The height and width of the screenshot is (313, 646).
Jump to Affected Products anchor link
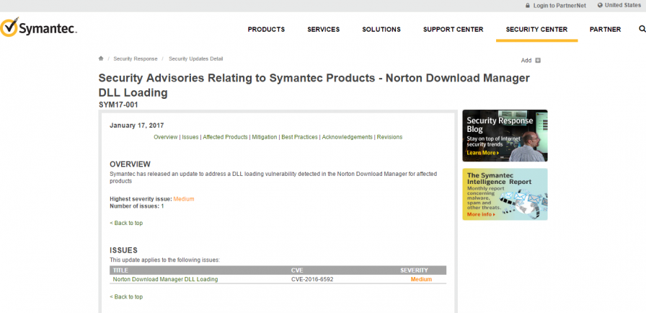[x=226, y=137]
